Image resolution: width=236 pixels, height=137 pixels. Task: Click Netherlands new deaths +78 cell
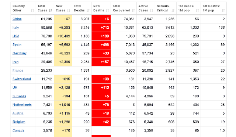[101, 105]
